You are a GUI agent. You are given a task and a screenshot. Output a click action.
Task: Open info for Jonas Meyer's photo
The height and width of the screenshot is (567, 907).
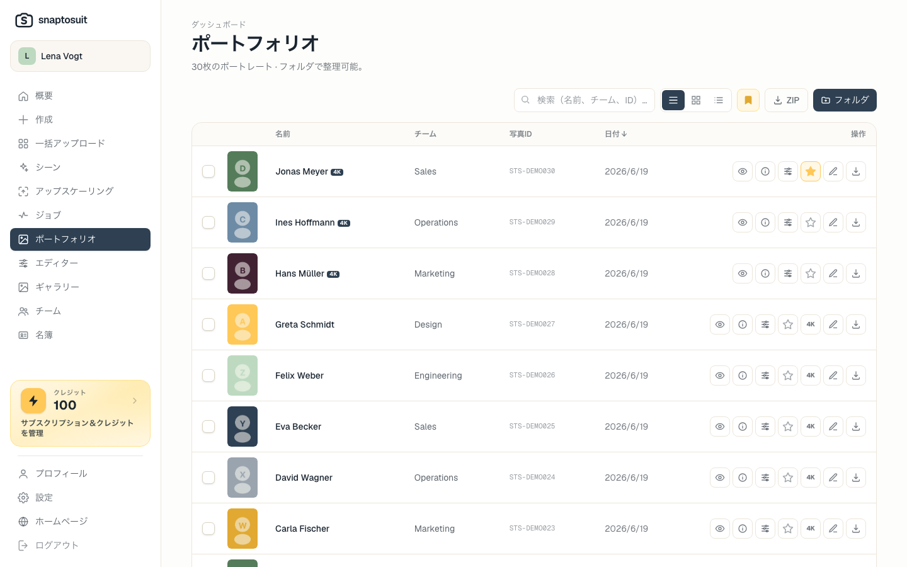(x=765, y=171)
